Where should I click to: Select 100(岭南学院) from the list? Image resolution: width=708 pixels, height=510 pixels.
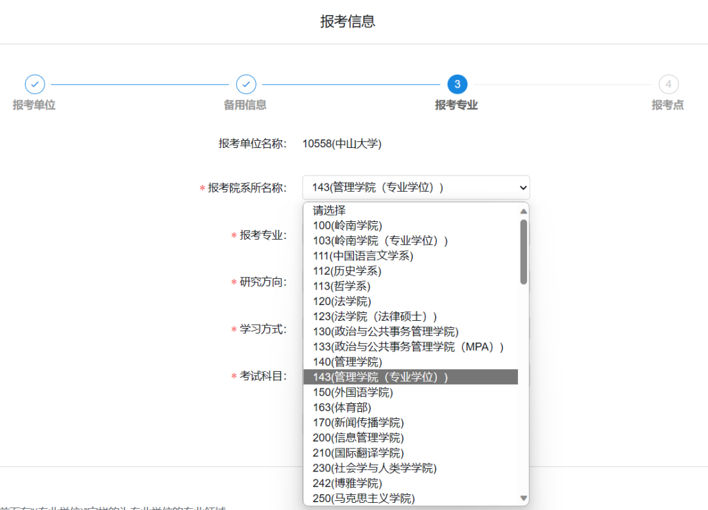tap(347, 226)
